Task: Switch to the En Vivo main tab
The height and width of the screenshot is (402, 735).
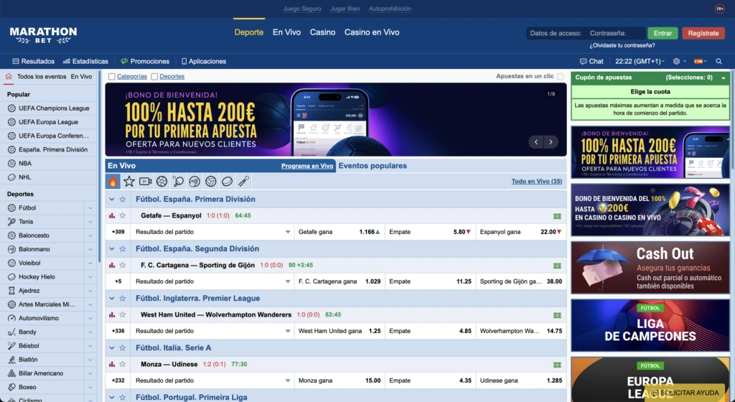Action: (x=286, y=32)
